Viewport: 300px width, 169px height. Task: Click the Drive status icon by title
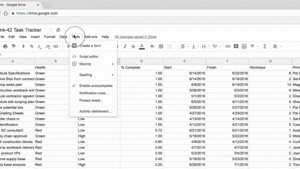click(x=58, y=30)
